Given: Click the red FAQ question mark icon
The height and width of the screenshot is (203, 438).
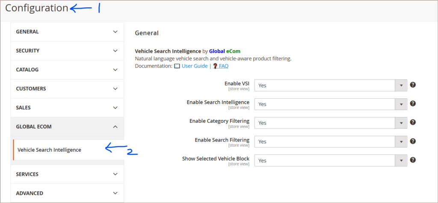Looking at the screenshot, I should coord(215,66).
